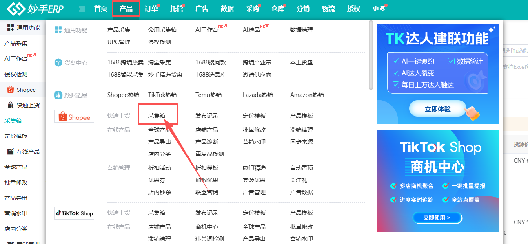Open 商机中心 under TikTok Shop

click(207, 227)
